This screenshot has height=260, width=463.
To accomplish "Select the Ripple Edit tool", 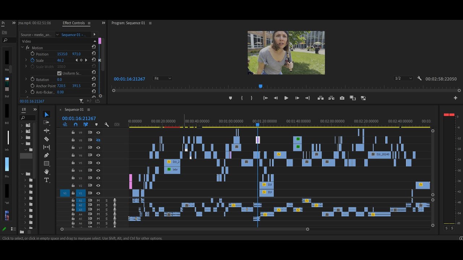I will click(x=46, y=131).
